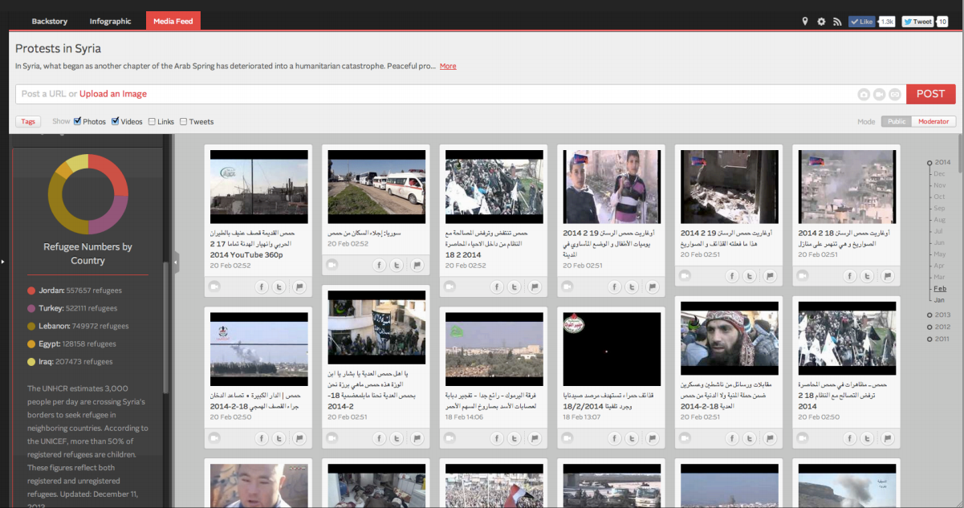Click the camera icon in post bar
The height and width of the screenshot is (508, 964).
pos(864,94)
